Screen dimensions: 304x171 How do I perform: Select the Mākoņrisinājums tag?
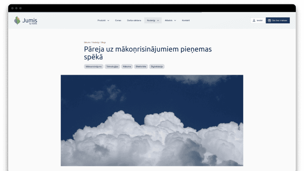[x=94, y=66]
